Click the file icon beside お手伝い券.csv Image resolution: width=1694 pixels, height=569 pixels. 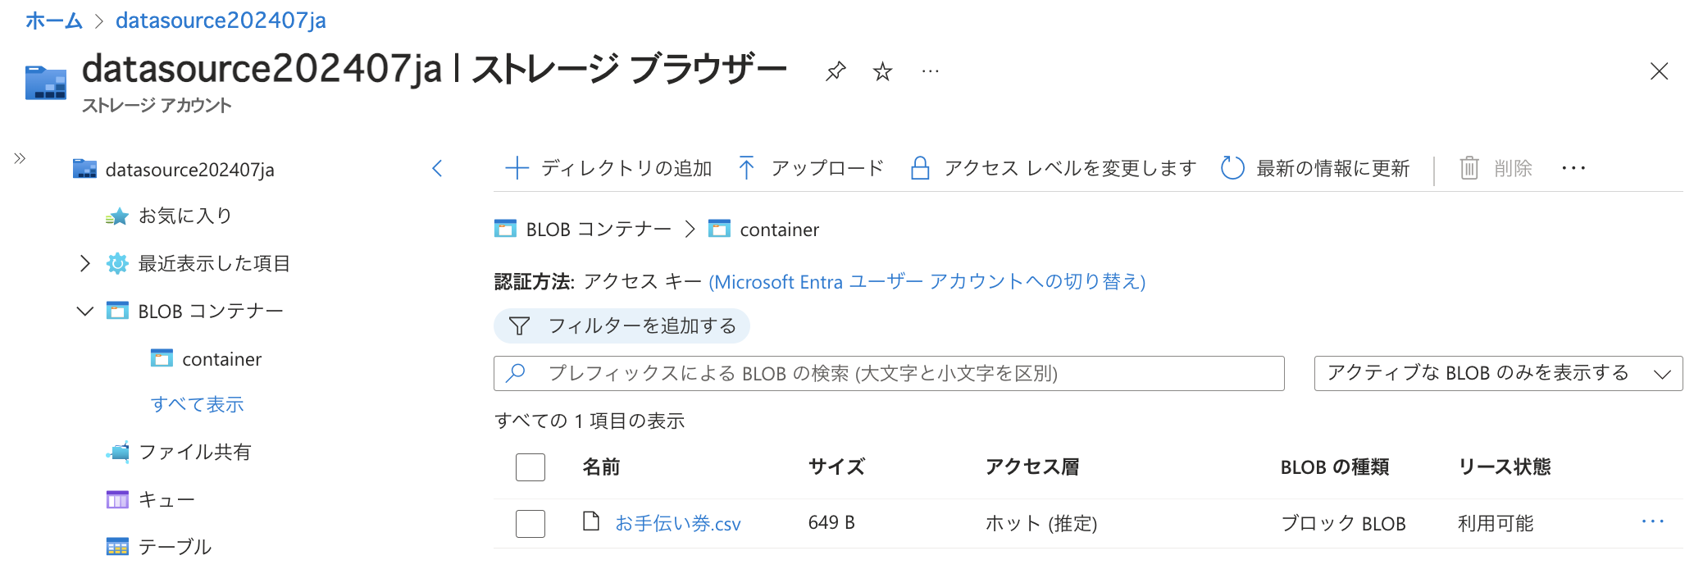(591, 521)
